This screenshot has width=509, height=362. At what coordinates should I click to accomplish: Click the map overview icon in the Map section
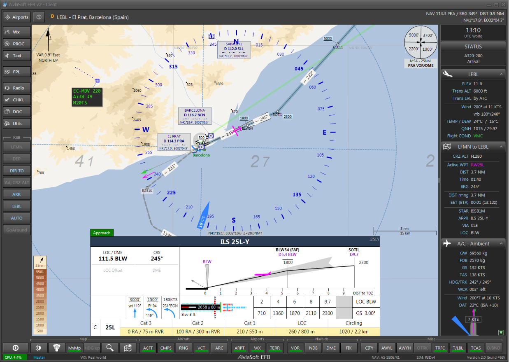(128, 348)
